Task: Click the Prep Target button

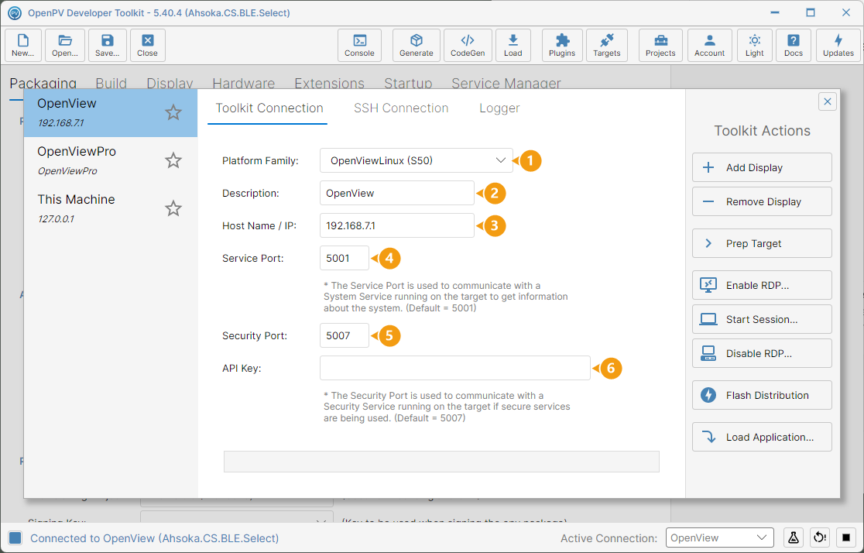Action: pos(762,244)
